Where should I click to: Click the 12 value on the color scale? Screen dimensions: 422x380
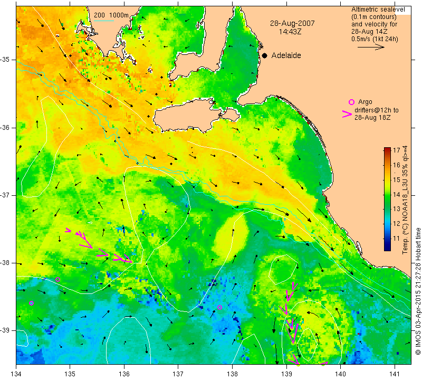(x=397, y=224)
